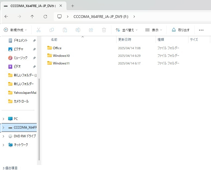Sort by サイズ column header
The height and width of the screenshot is (171, 211).
(194, 40)
